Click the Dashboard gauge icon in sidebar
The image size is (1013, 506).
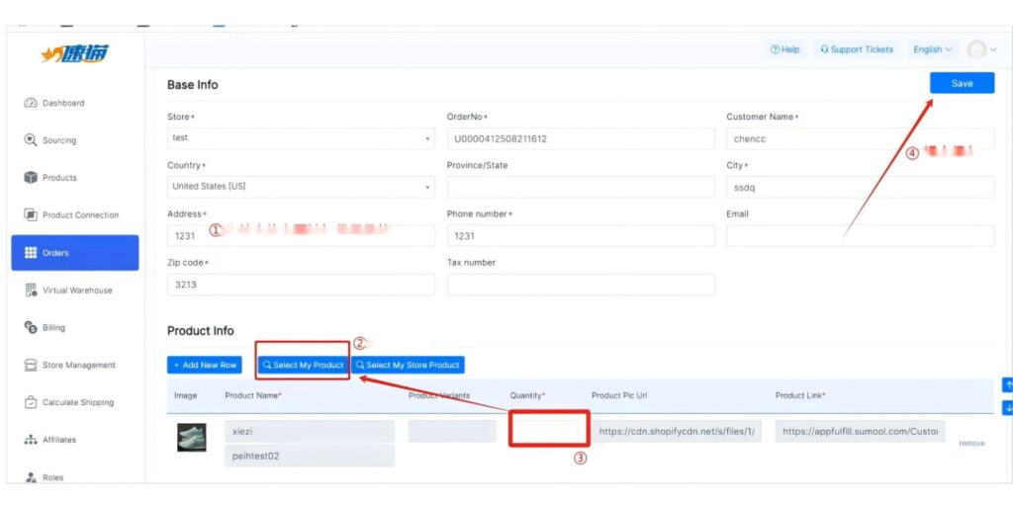click(31, 103)
